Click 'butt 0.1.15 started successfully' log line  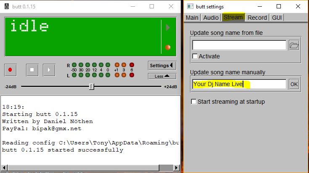63,150
